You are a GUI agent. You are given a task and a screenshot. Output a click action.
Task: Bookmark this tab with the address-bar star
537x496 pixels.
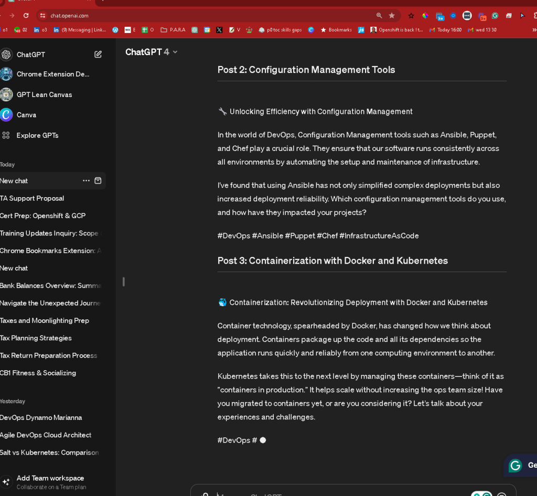click(392, 16)
